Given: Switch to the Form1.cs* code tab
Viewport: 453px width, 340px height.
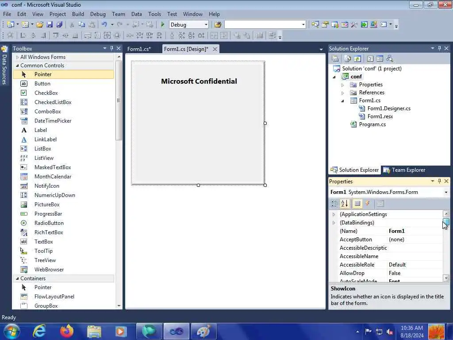Looking at the screenshot, I should click(x=139, y=49).
